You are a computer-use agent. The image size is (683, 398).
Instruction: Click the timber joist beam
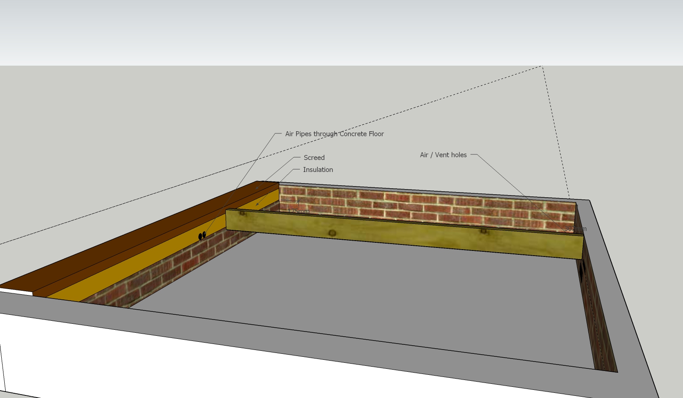tap(403, 234)
